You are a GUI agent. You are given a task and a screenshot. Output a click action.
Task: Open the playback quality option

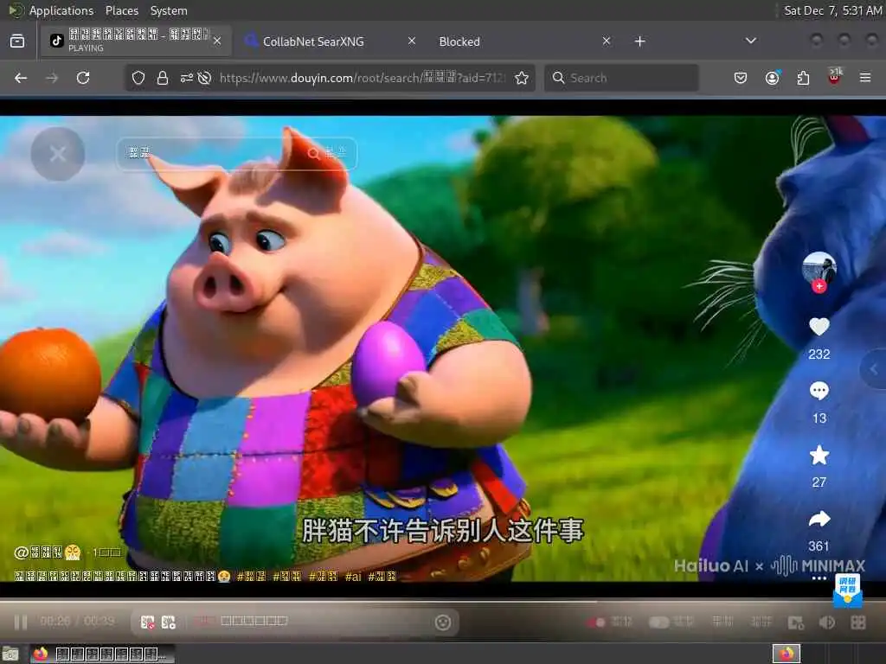click(x=722, y=622)
